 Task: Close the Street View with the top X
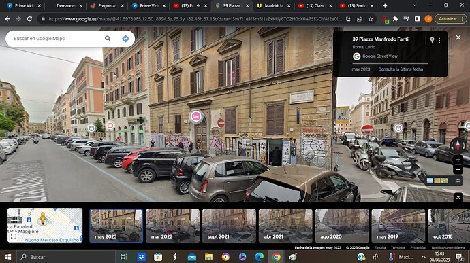pyautogui.click(x=458, y=37)
